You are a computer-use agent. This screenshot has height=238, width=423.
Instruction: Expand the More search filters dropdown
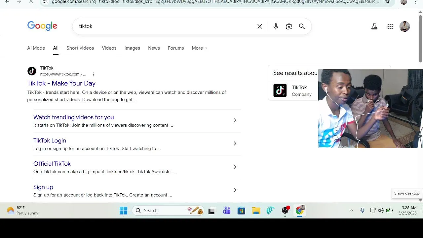tap(200, 48)
